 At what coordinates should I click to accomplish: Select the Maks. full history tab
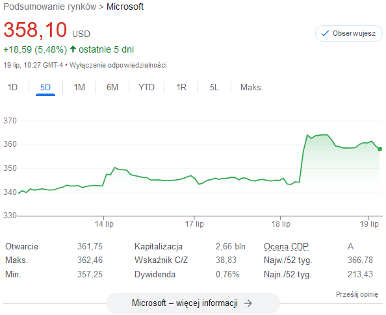(252, 87)
